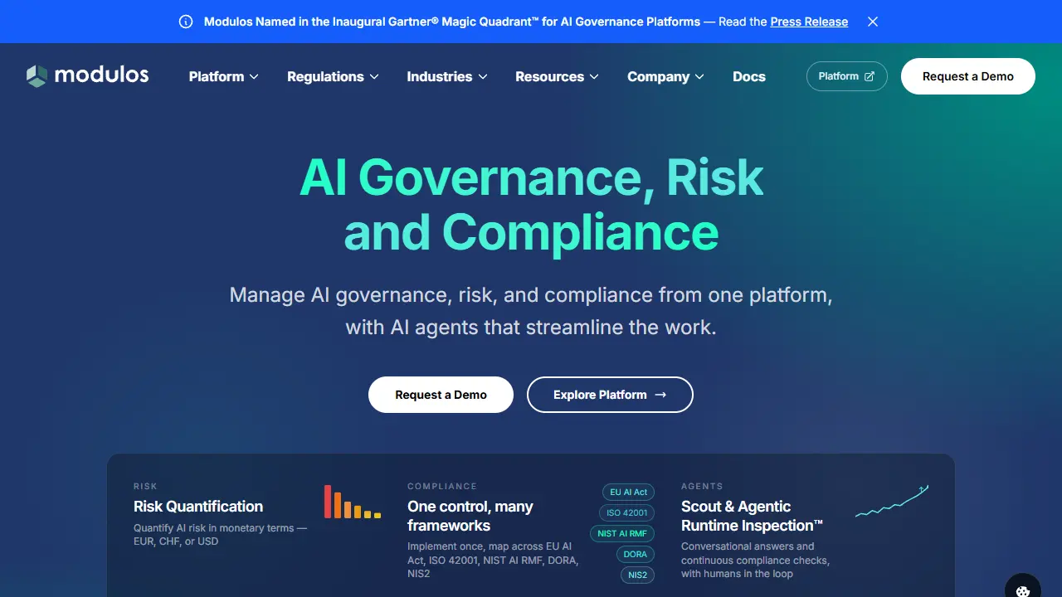Click the outlined Platform button in the header
The height and width of the screenshot is (597, 1062).
point(846,76)
